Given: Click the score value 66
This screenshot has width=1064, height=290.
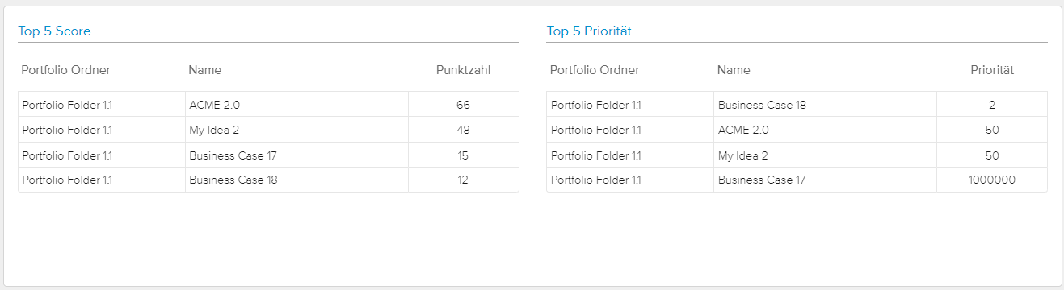Looking at the screenshot, I should pos(463,105).
